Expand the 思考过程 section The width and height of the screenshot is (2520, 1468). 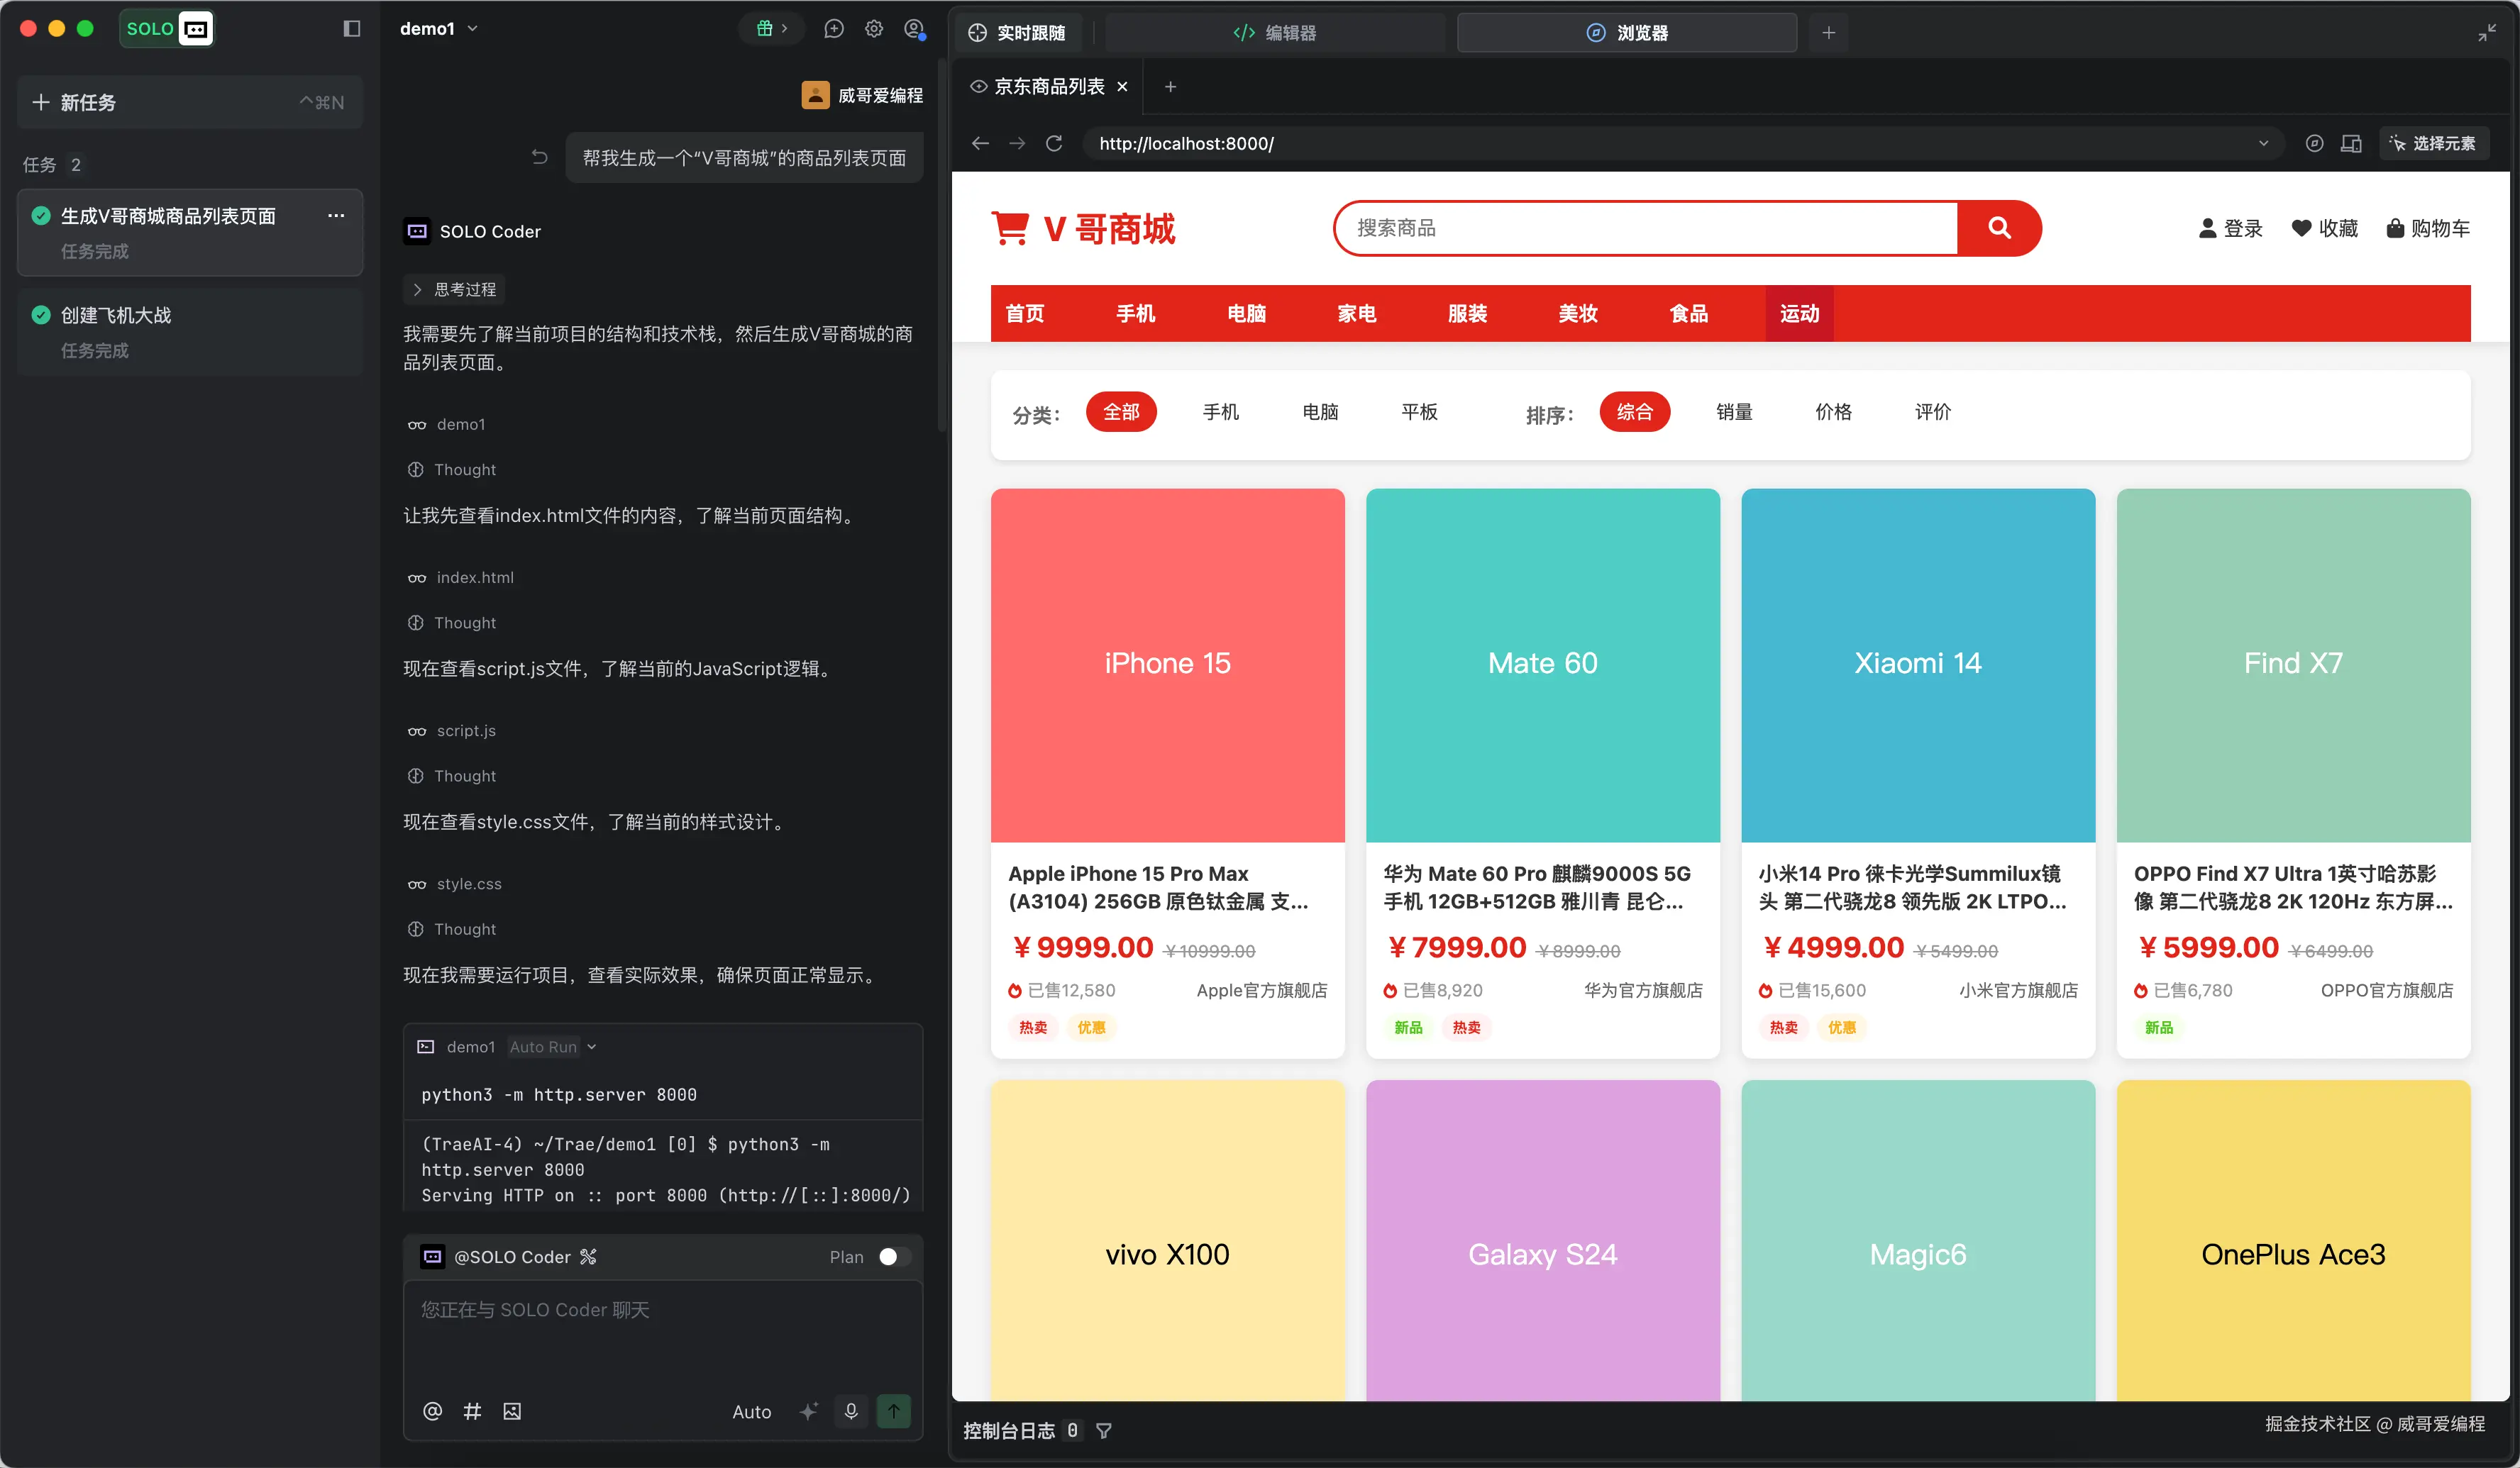454,290
